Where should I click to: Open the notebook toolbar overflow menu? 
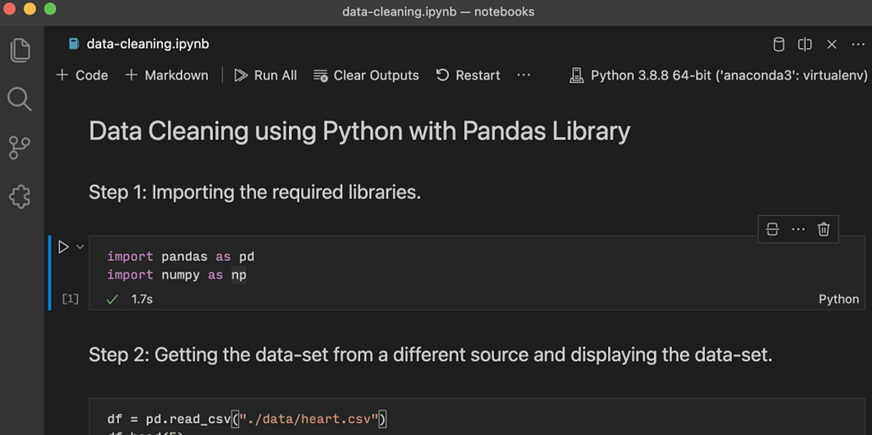point(523,75)
